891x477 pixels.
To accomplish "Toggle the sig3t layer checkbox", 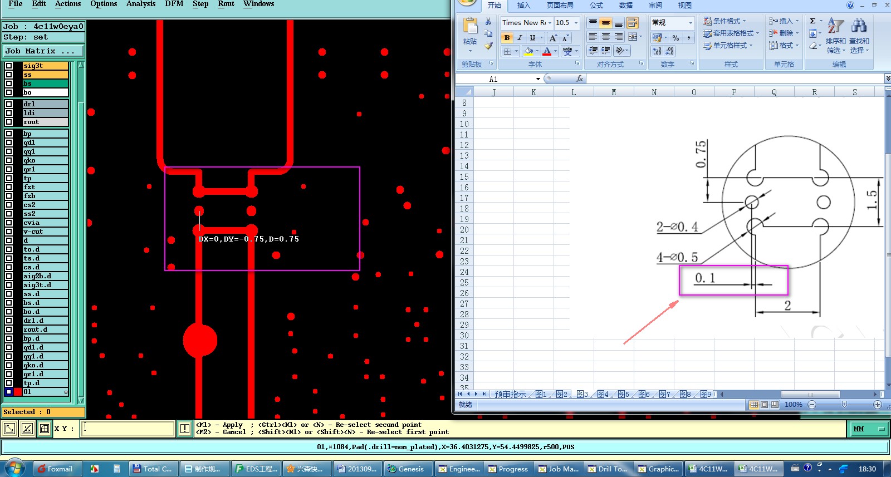I will [9, 66].
